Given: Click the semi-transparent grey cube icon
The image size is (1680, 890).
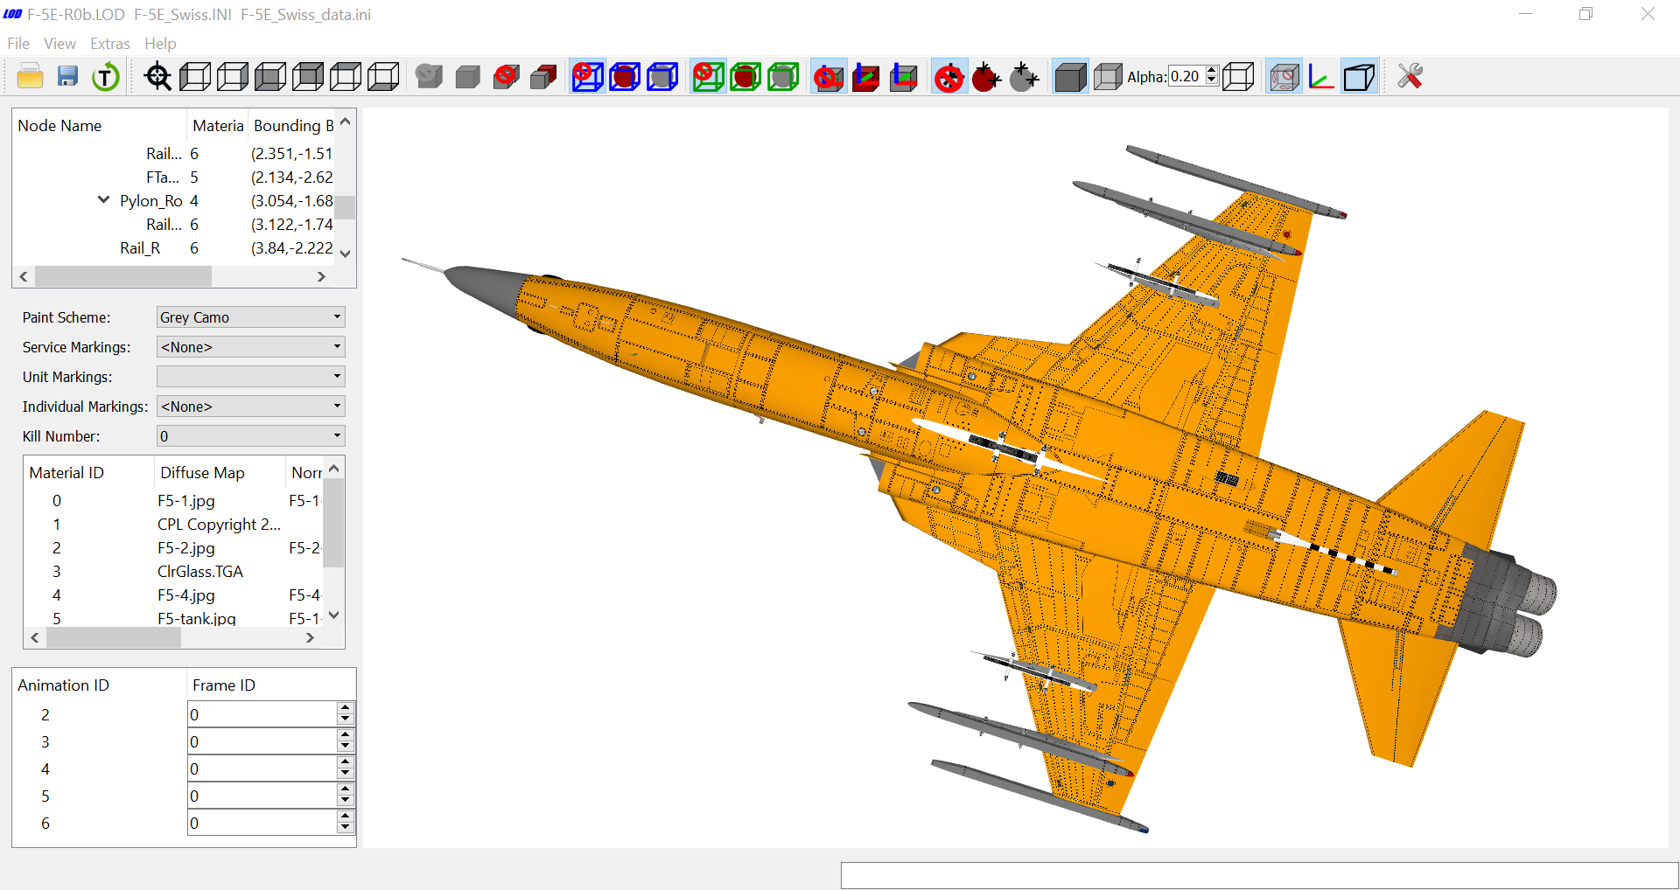Looking at the screenshot, I should (1108, 77).
